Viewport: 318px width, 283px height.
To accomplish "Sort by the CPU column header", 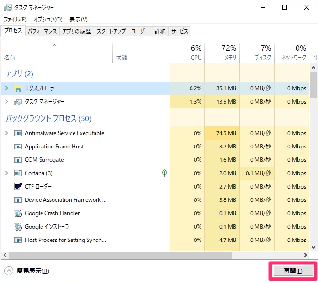I will (187, 53).
